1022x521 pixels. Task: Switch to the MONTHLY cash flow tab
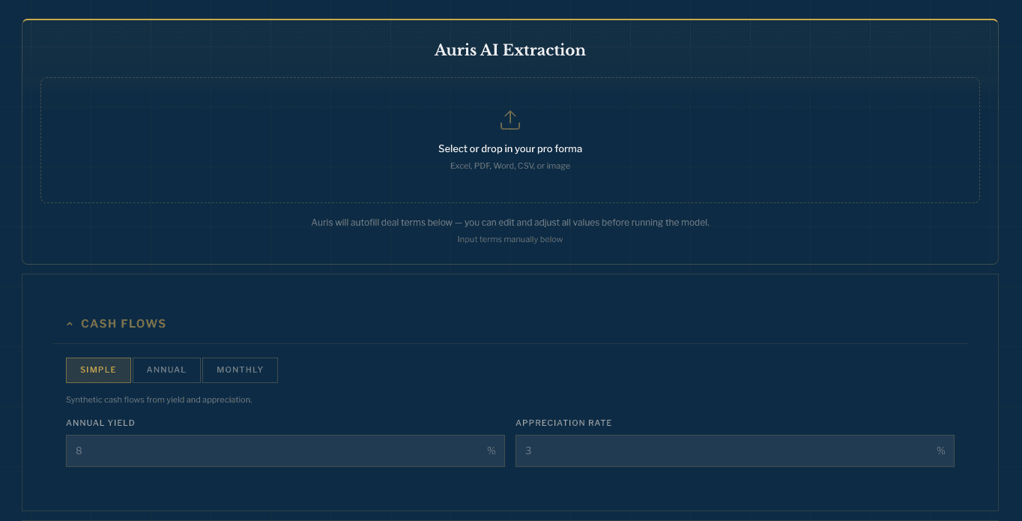[x=240, y=370]
